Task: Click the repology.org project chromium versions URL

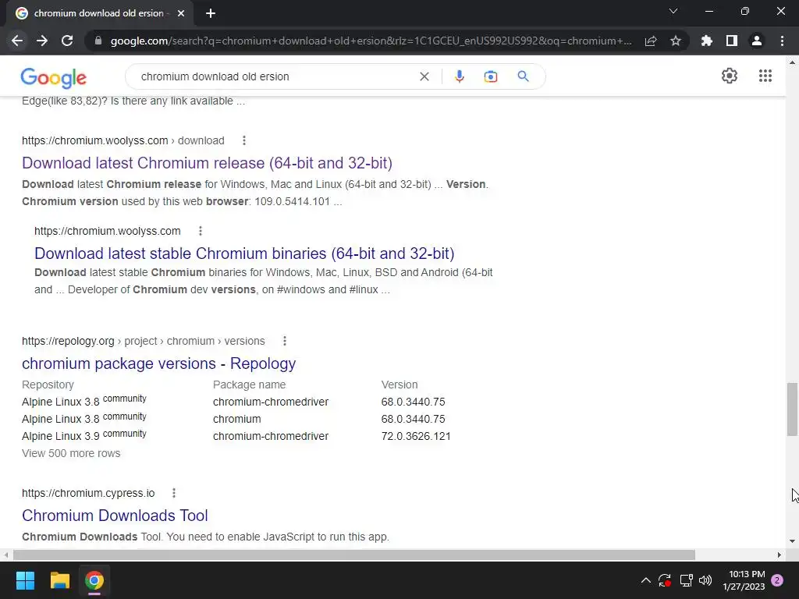Action: tap(144, 342)
